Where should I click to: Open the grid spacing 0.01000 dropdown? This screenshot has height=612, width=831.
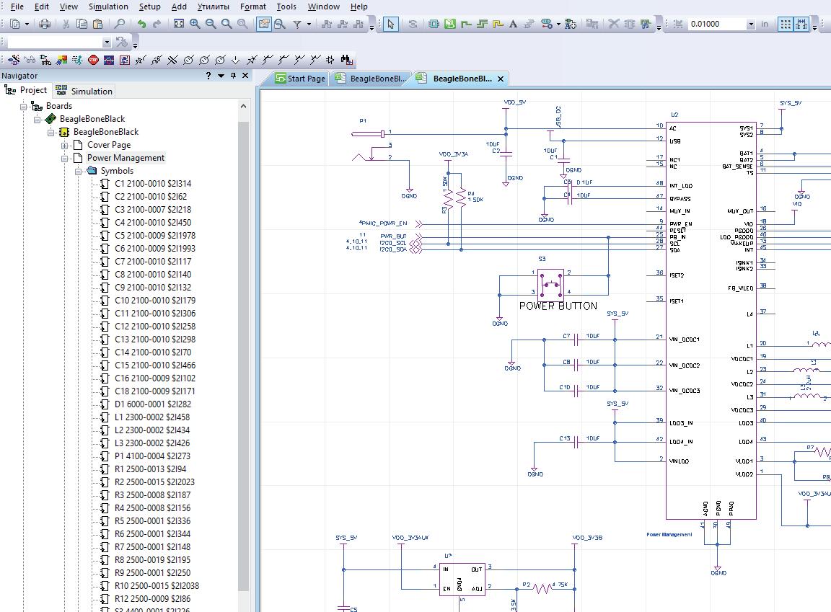tap(750, 25)
